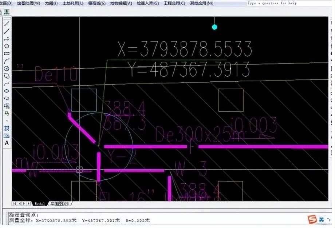The image size is (335, 228).
Task: Open the 检查入库(G) menu
Action: pyautogui.click(x=147, y=3)
